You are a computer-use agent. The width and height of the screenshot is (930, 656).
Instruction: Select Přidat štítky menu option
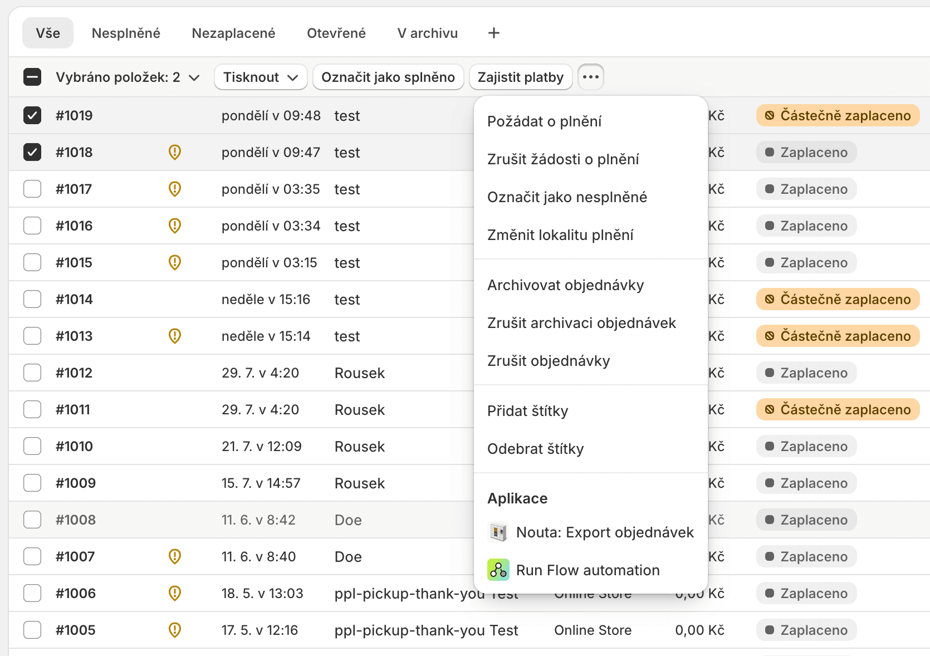527,410
